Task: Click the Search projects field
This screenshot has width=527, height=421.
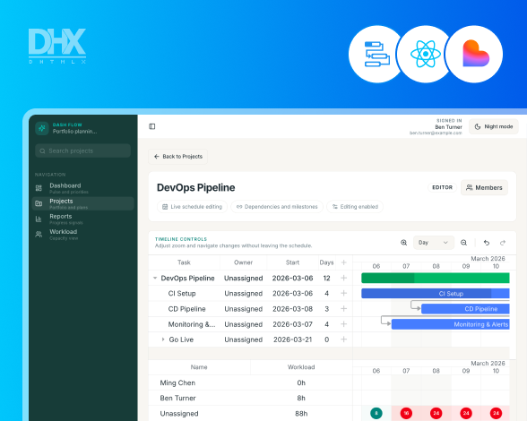Action: [83, 150]
